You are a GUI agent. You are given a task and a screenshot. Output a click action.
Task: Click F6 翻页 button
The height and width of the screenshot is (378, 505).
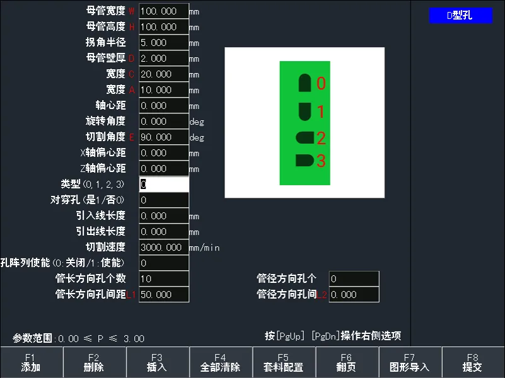click(x=347, y=362)
